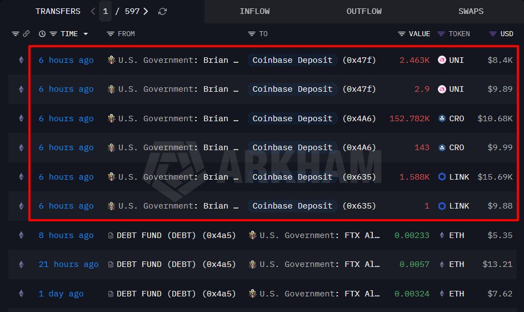Open Ethereum icon of 143 CRO row

[21, 147]
